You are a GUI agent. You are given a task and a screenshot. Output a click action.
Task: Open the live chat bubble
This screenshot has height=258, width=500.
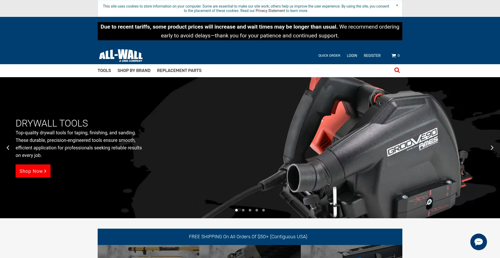point(478,242)
